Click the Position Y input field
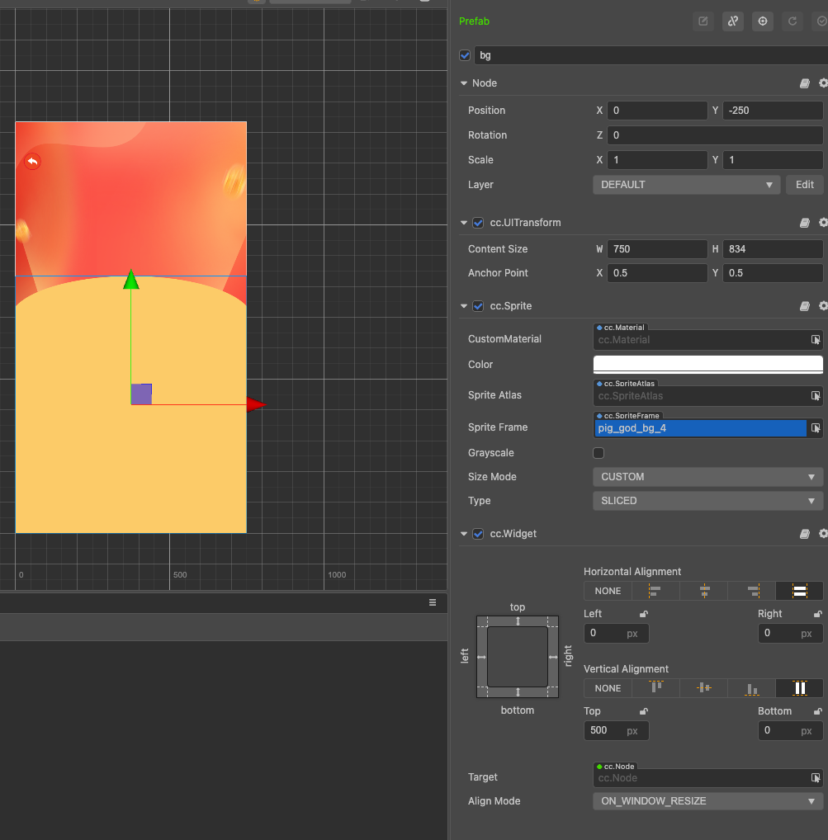 [772, 111]
